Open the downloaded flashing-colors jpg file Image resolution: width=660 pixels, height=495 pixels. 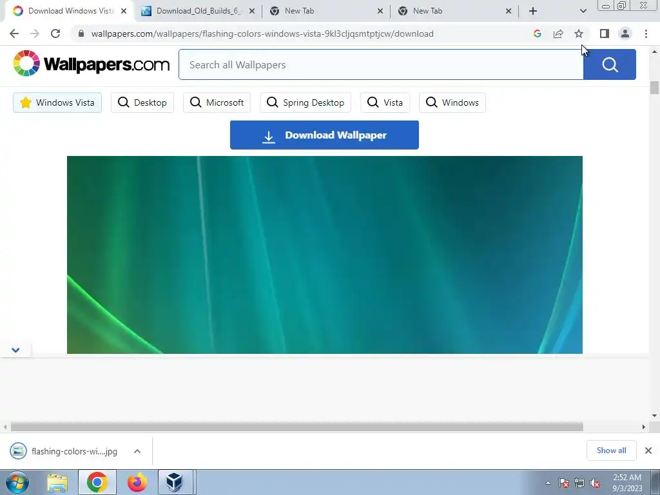64,451
